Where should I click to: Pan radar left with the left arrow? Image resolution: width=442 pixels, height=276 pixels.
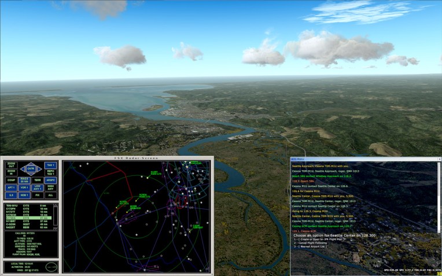[21, 168]
